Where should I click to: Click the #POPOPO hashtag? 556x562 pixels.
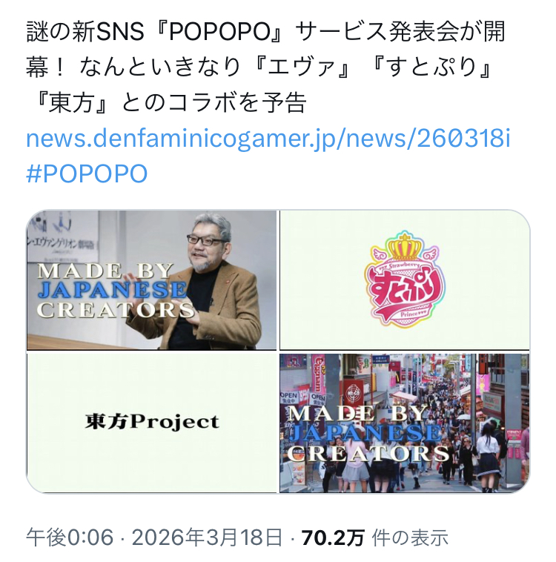pos(87,173)
